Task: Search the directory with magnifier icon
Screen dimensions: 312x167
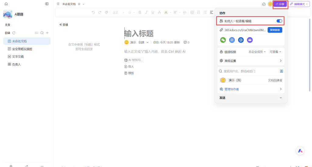Action: (42, 33)
